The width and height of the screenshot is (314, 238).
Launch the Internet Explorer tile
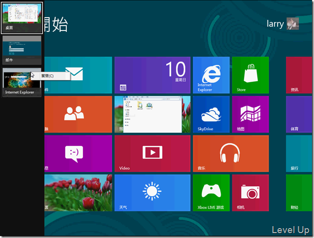[x=211, y=75]
